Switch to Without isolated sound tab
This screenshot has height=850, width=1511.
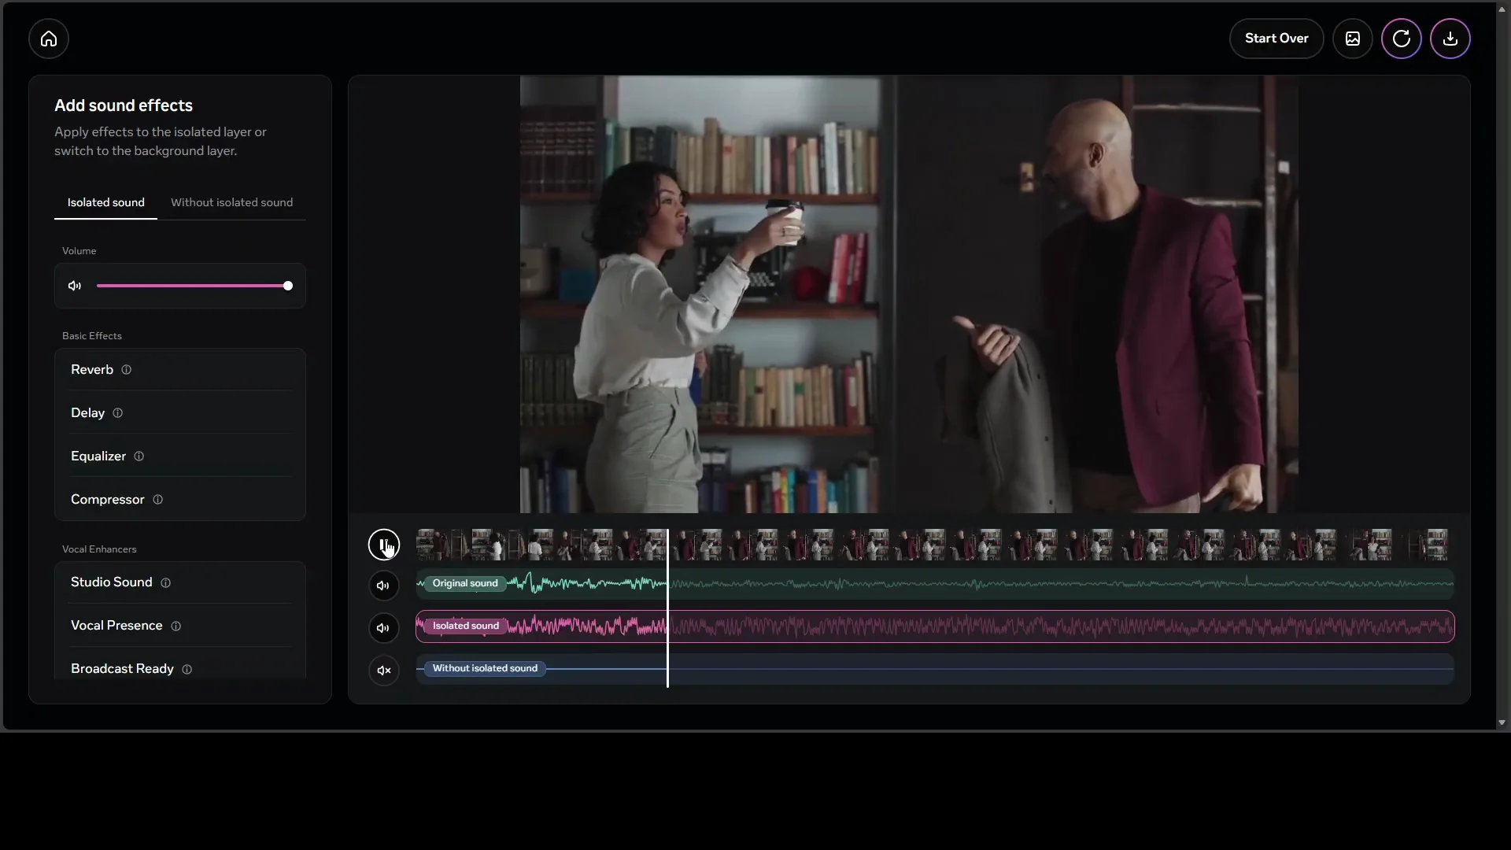point(231,202)
